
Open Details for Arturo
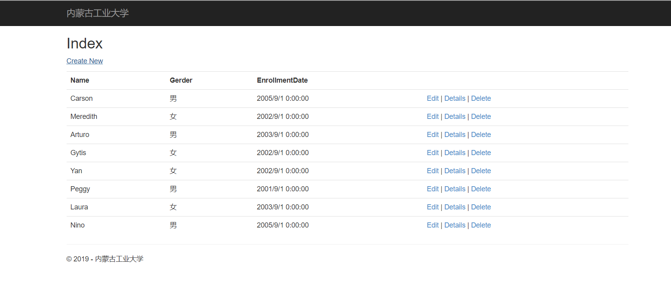pos(455,135)
